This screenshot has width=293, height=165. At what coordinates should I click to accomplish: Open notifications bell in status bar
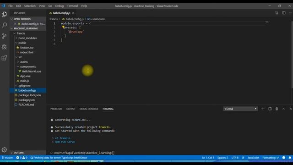[290, 158]
